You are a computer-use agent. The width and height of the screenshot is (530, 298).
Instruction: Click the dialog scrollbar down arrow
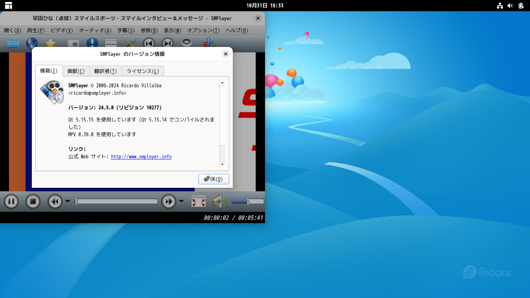222,165
